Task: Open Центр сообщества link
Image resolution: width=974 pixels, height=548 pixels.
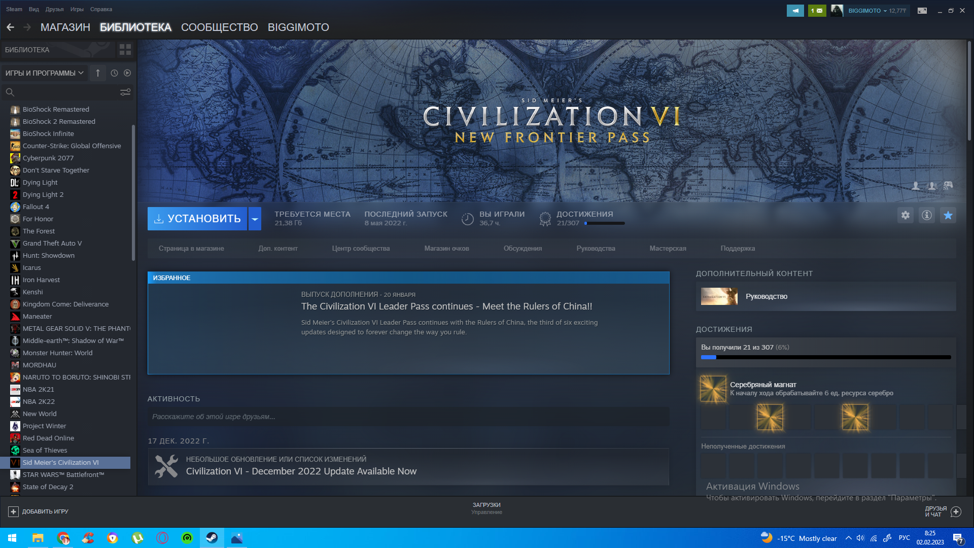Action: click(x=361, y=249)
